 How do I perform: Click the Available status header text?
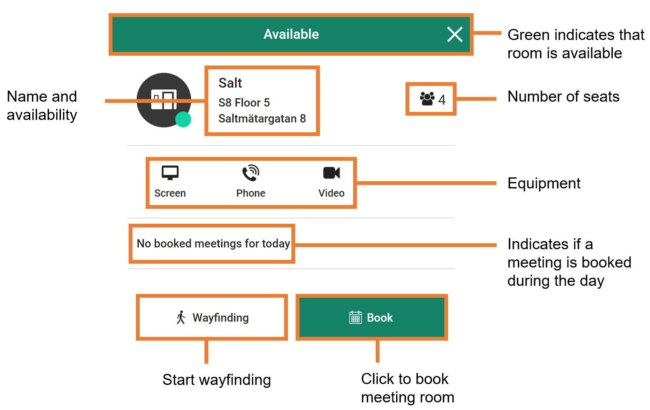pyautogui.click(x=291, y=34)
